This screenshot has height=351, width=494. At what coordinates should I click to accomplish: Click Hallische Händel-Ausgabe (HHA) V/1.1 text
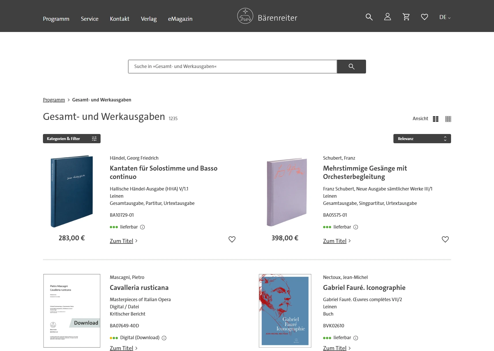pyautogui.click(x=149, y=189)
